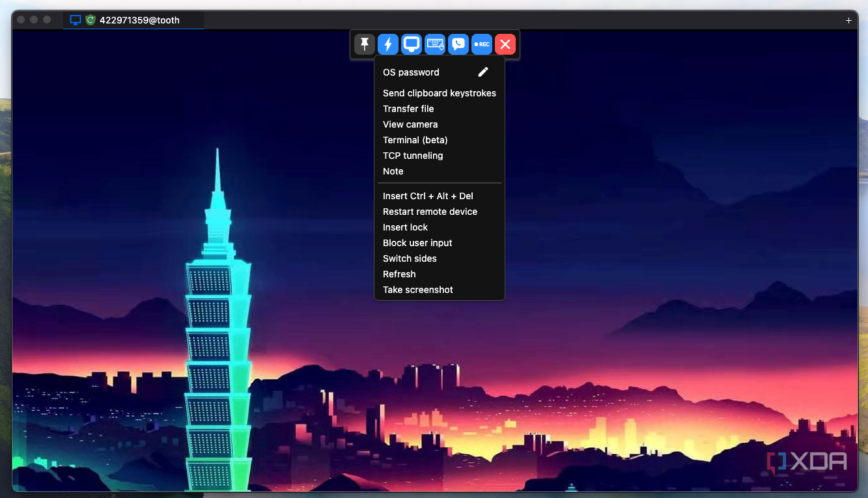This screenshot has width=868, height=498.
Task: Select Take screenshot option
Action: 418,290
